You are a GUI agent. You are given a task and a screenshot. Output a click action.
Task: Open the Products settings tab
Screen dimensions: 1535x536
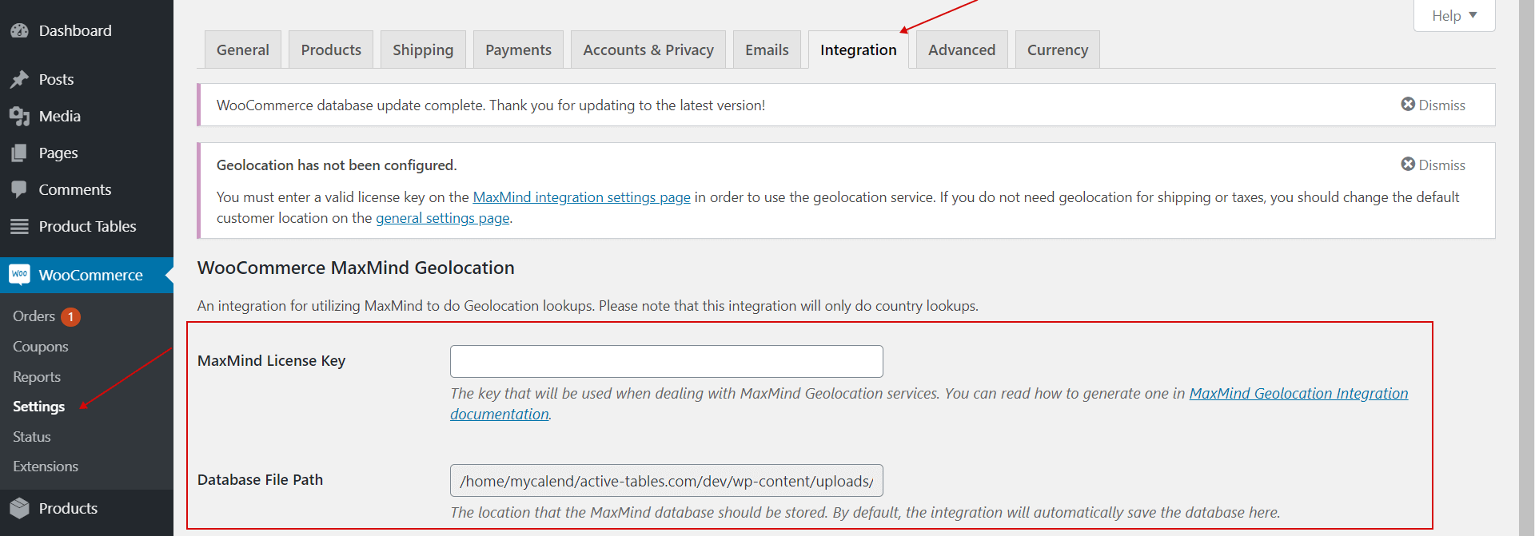pyautogui.click(x=331, y=50)
